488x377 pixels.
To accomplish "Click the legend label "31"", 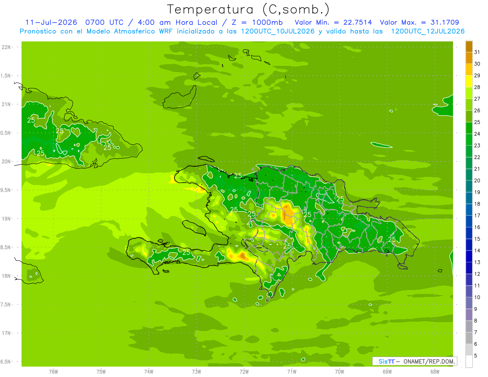I will point(477,52).
